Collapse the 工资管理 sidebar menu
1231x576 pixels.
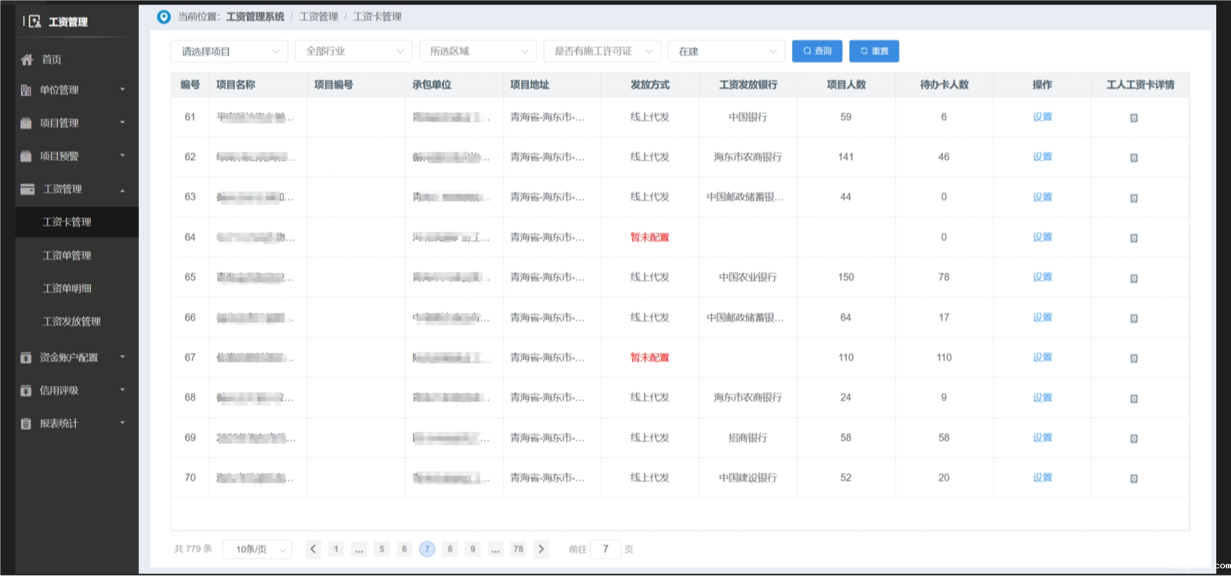pos(77,189)
